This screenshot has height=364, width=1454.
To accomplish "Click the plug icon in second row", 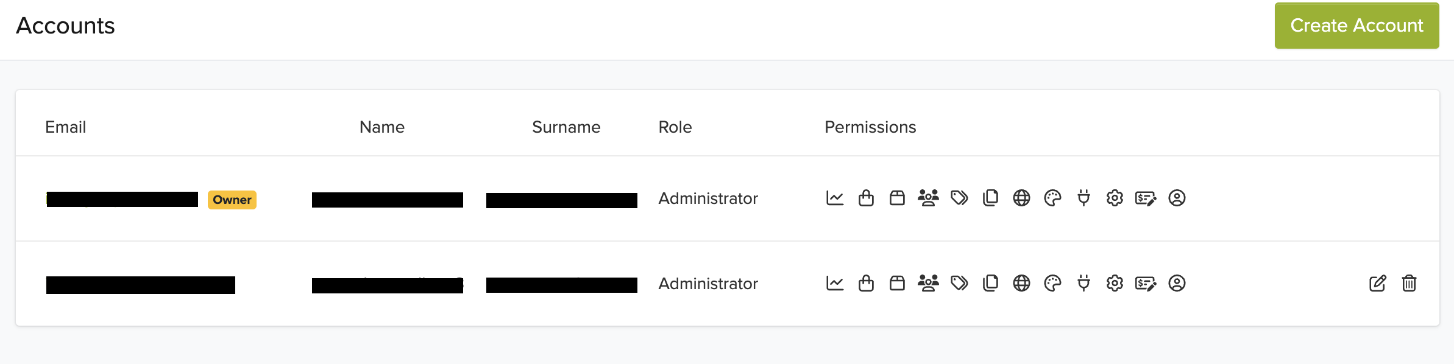I will tap(1083, 284).
